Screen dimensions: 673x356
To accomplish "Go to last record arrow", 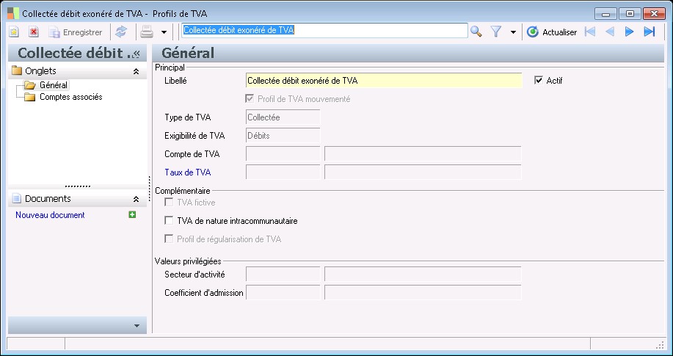I will coord(649,32).
